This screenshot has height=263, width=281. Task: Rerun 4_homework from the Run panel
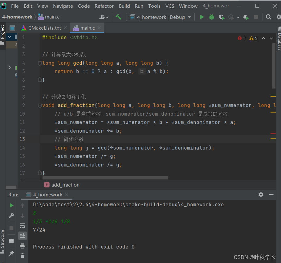[11, 205]
